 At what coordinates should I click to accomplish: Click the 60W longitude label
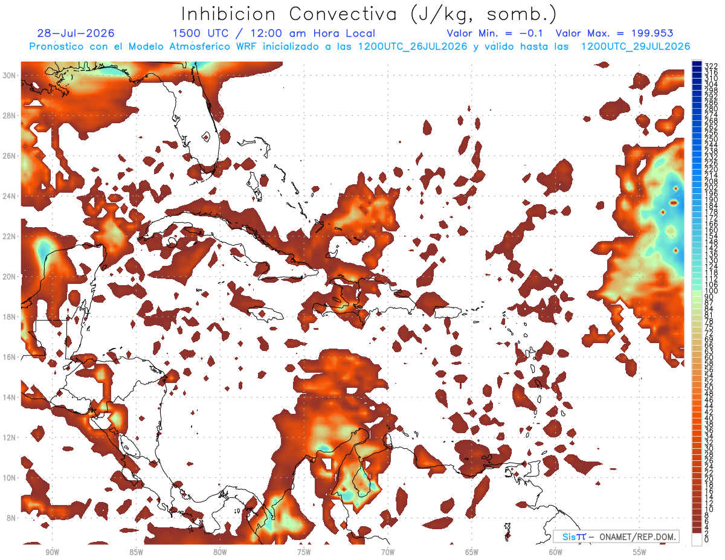[556, 552]
